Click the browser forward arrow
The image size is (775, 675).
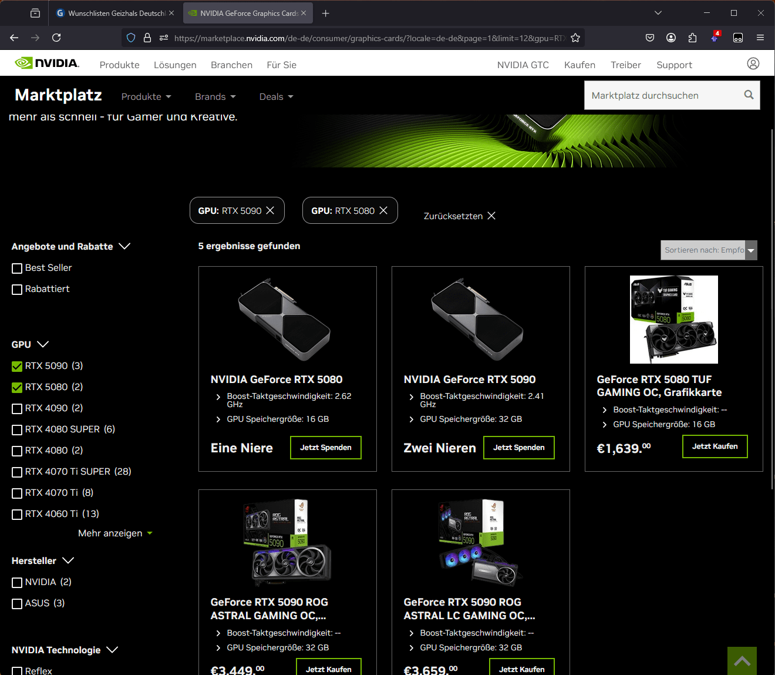point(35,38)
